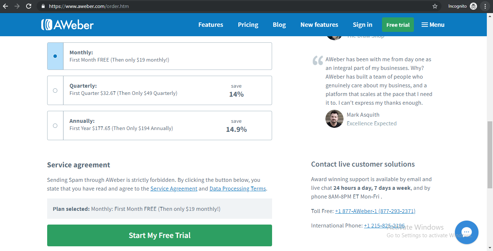Call toll free number link

[x=375, y=211]
